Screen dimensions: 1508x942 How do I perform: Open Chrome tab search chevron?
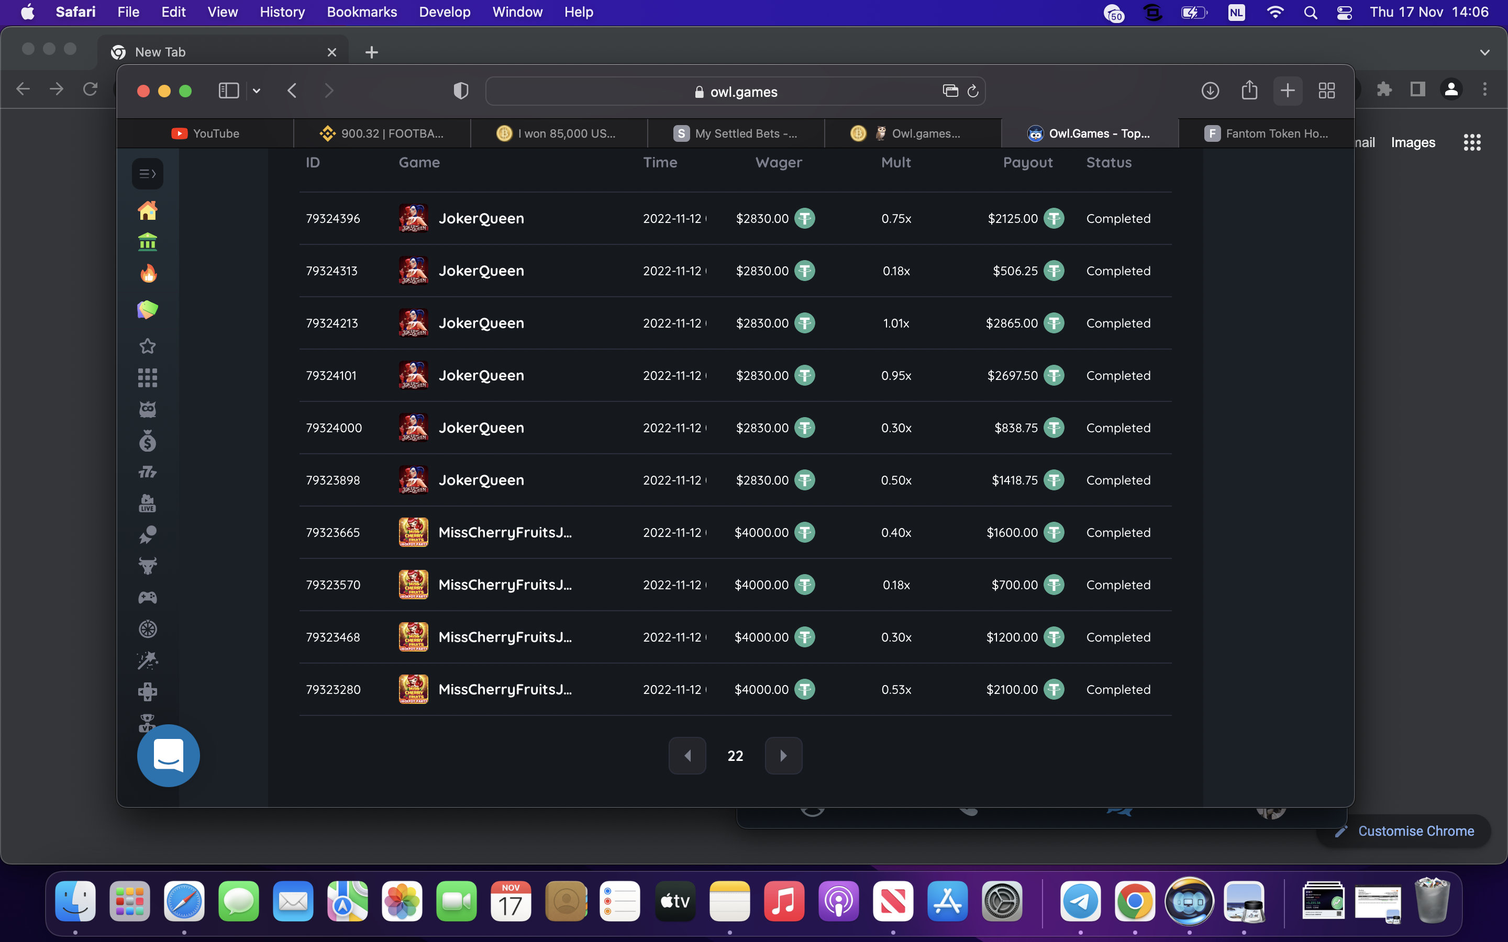(x=1485, y=52)
